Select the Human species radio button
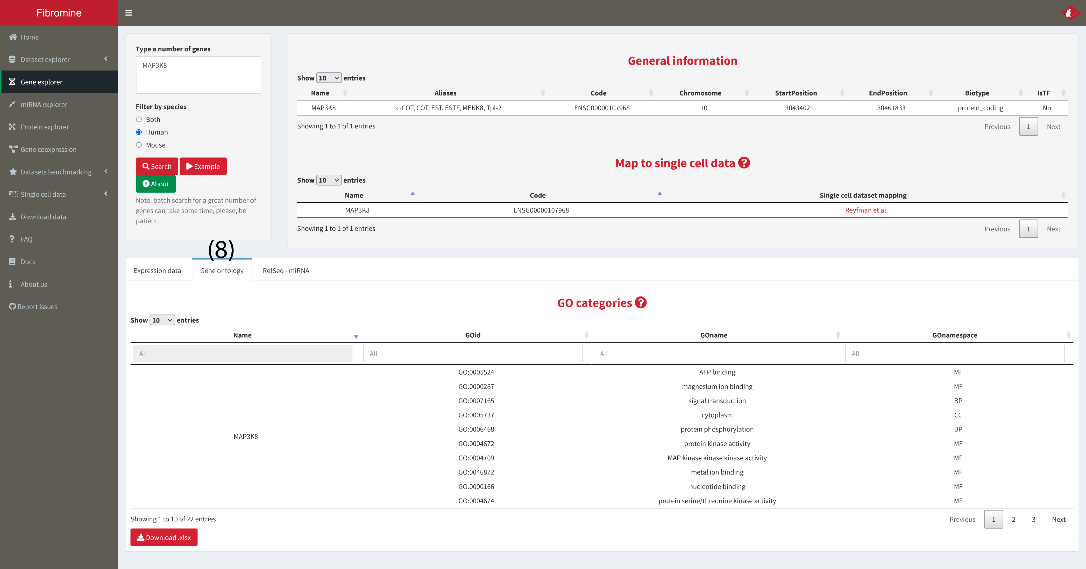The height and width of the screenshot is (569, 1086). (x=139, y=132)
